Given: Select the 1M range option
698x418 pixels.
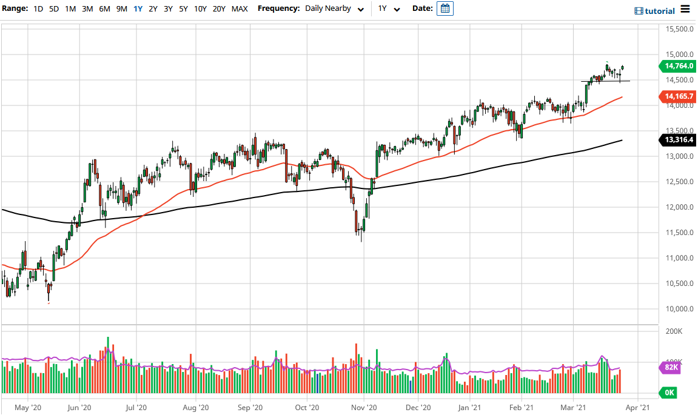Looking at the screenshot, I should pyautogui.click(x=70, y=9).
